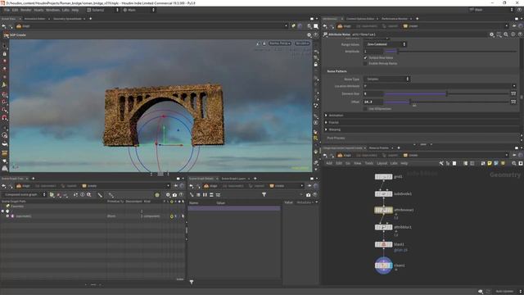Screen dimensions: 524x295
Task: Click yellow sticky note icon in network toolbar
Action: 490,163
